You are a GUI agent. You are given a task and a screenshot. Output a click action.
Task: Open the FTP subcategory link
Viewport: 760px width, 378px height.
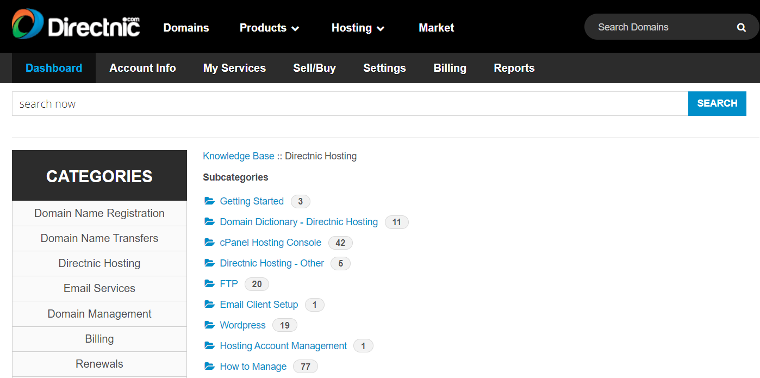229,284
